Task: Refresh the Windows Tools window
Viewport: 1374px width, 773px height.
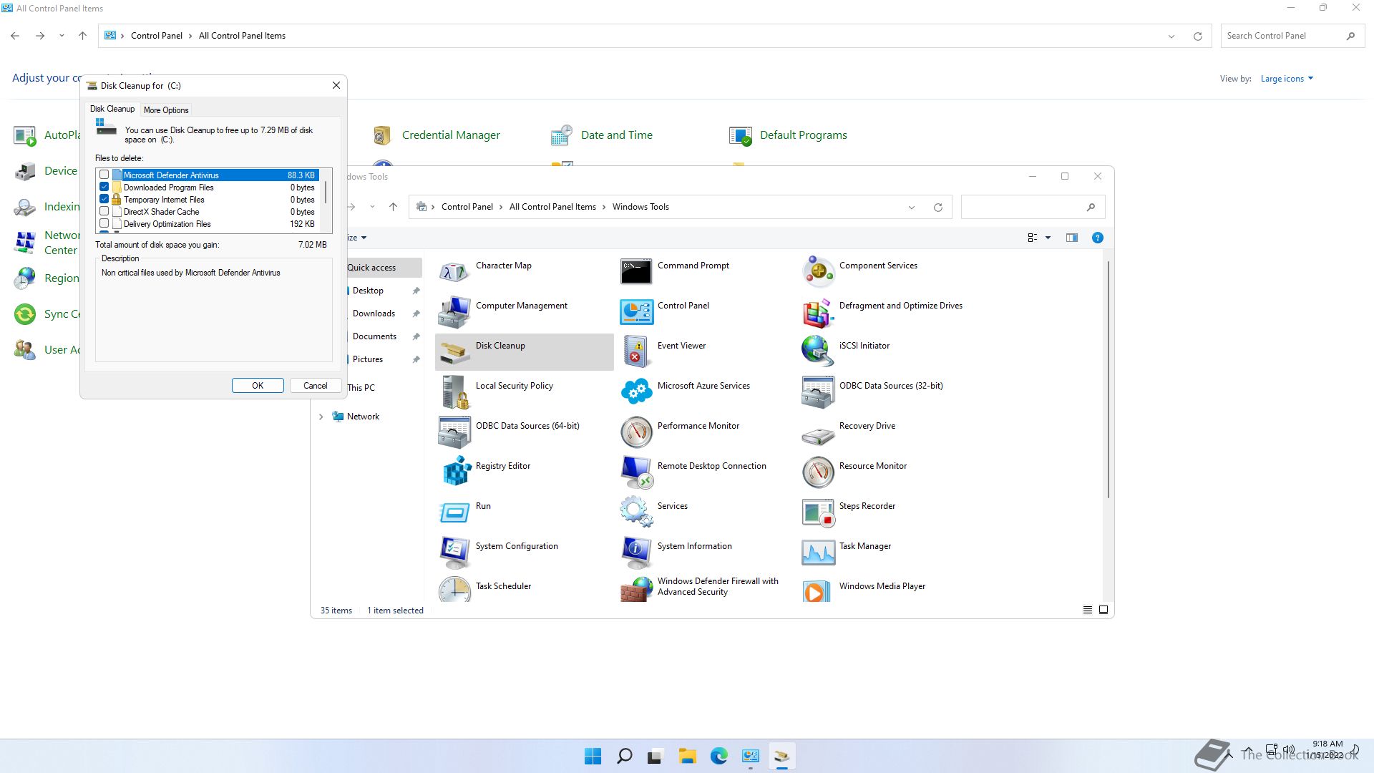Action: [937, 208]
